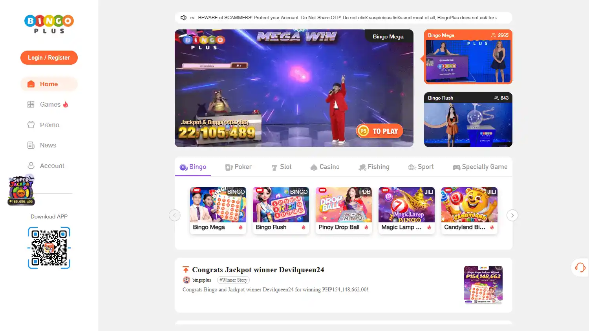Select the Slot category tab
The height and width of the screenshot is (331, 589).
click(x=281, y=167)
